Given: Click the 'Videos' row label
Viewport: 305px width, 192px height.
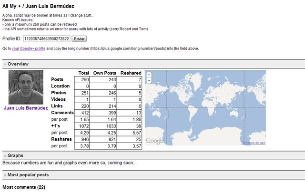Looking at the screenshot, I should tap(58, 99).
